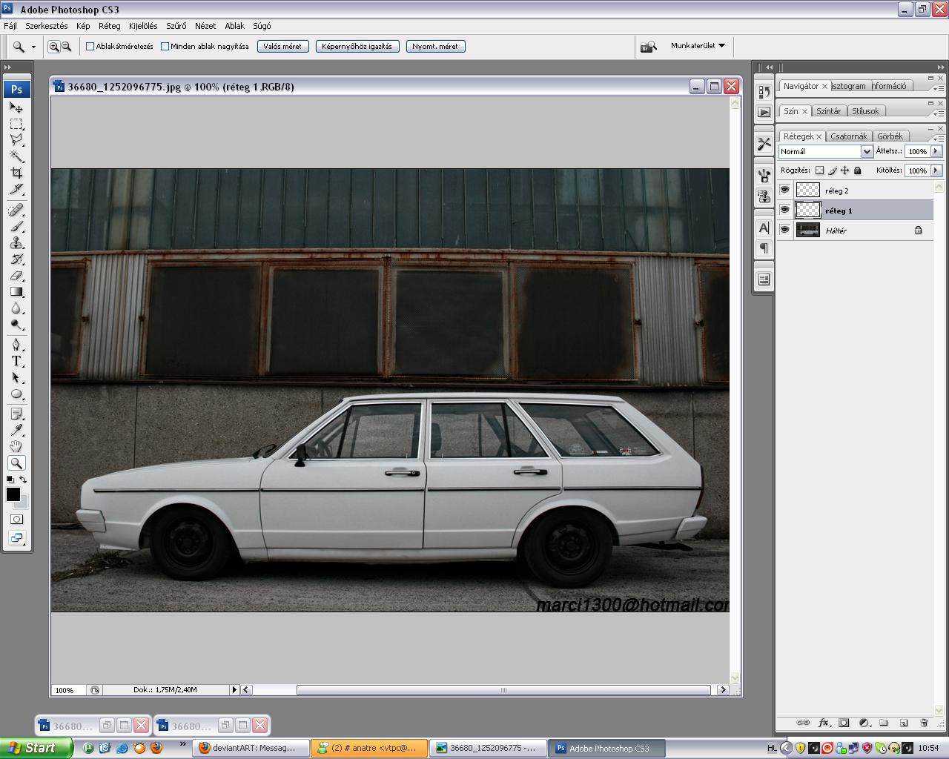This screenshot has width=949, height=759.
Task: Select the Healing Brush tool
Action: tap(16, 211)
